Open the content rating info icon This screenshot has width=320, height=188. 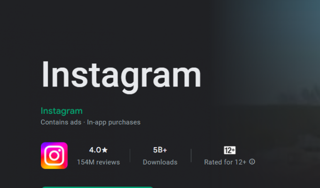tap(252, 162)
